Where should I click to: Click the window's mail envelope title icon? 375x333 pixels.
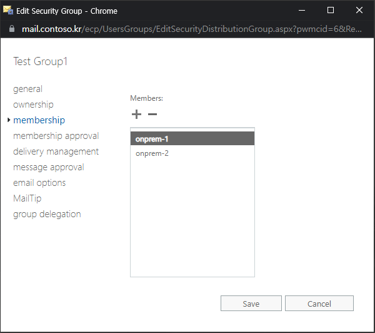(8, 10)
